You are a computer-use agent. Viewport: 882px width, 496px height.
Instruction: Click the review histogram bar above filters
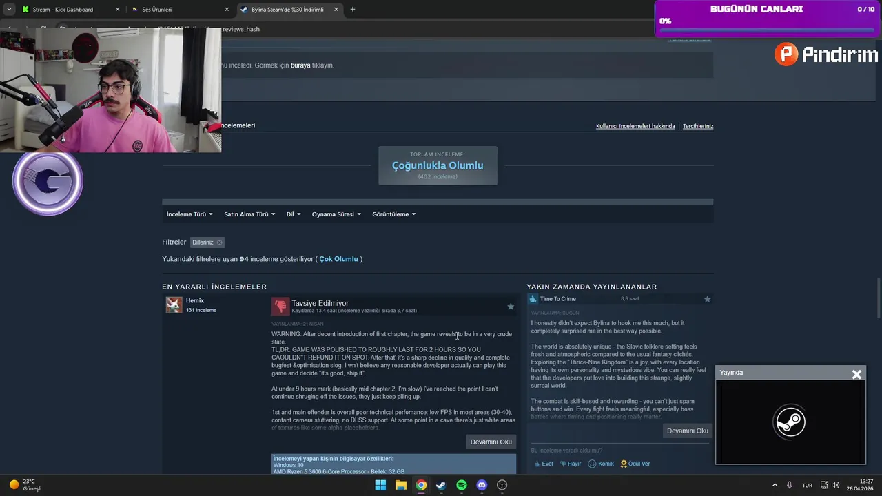tap(438, 203)
